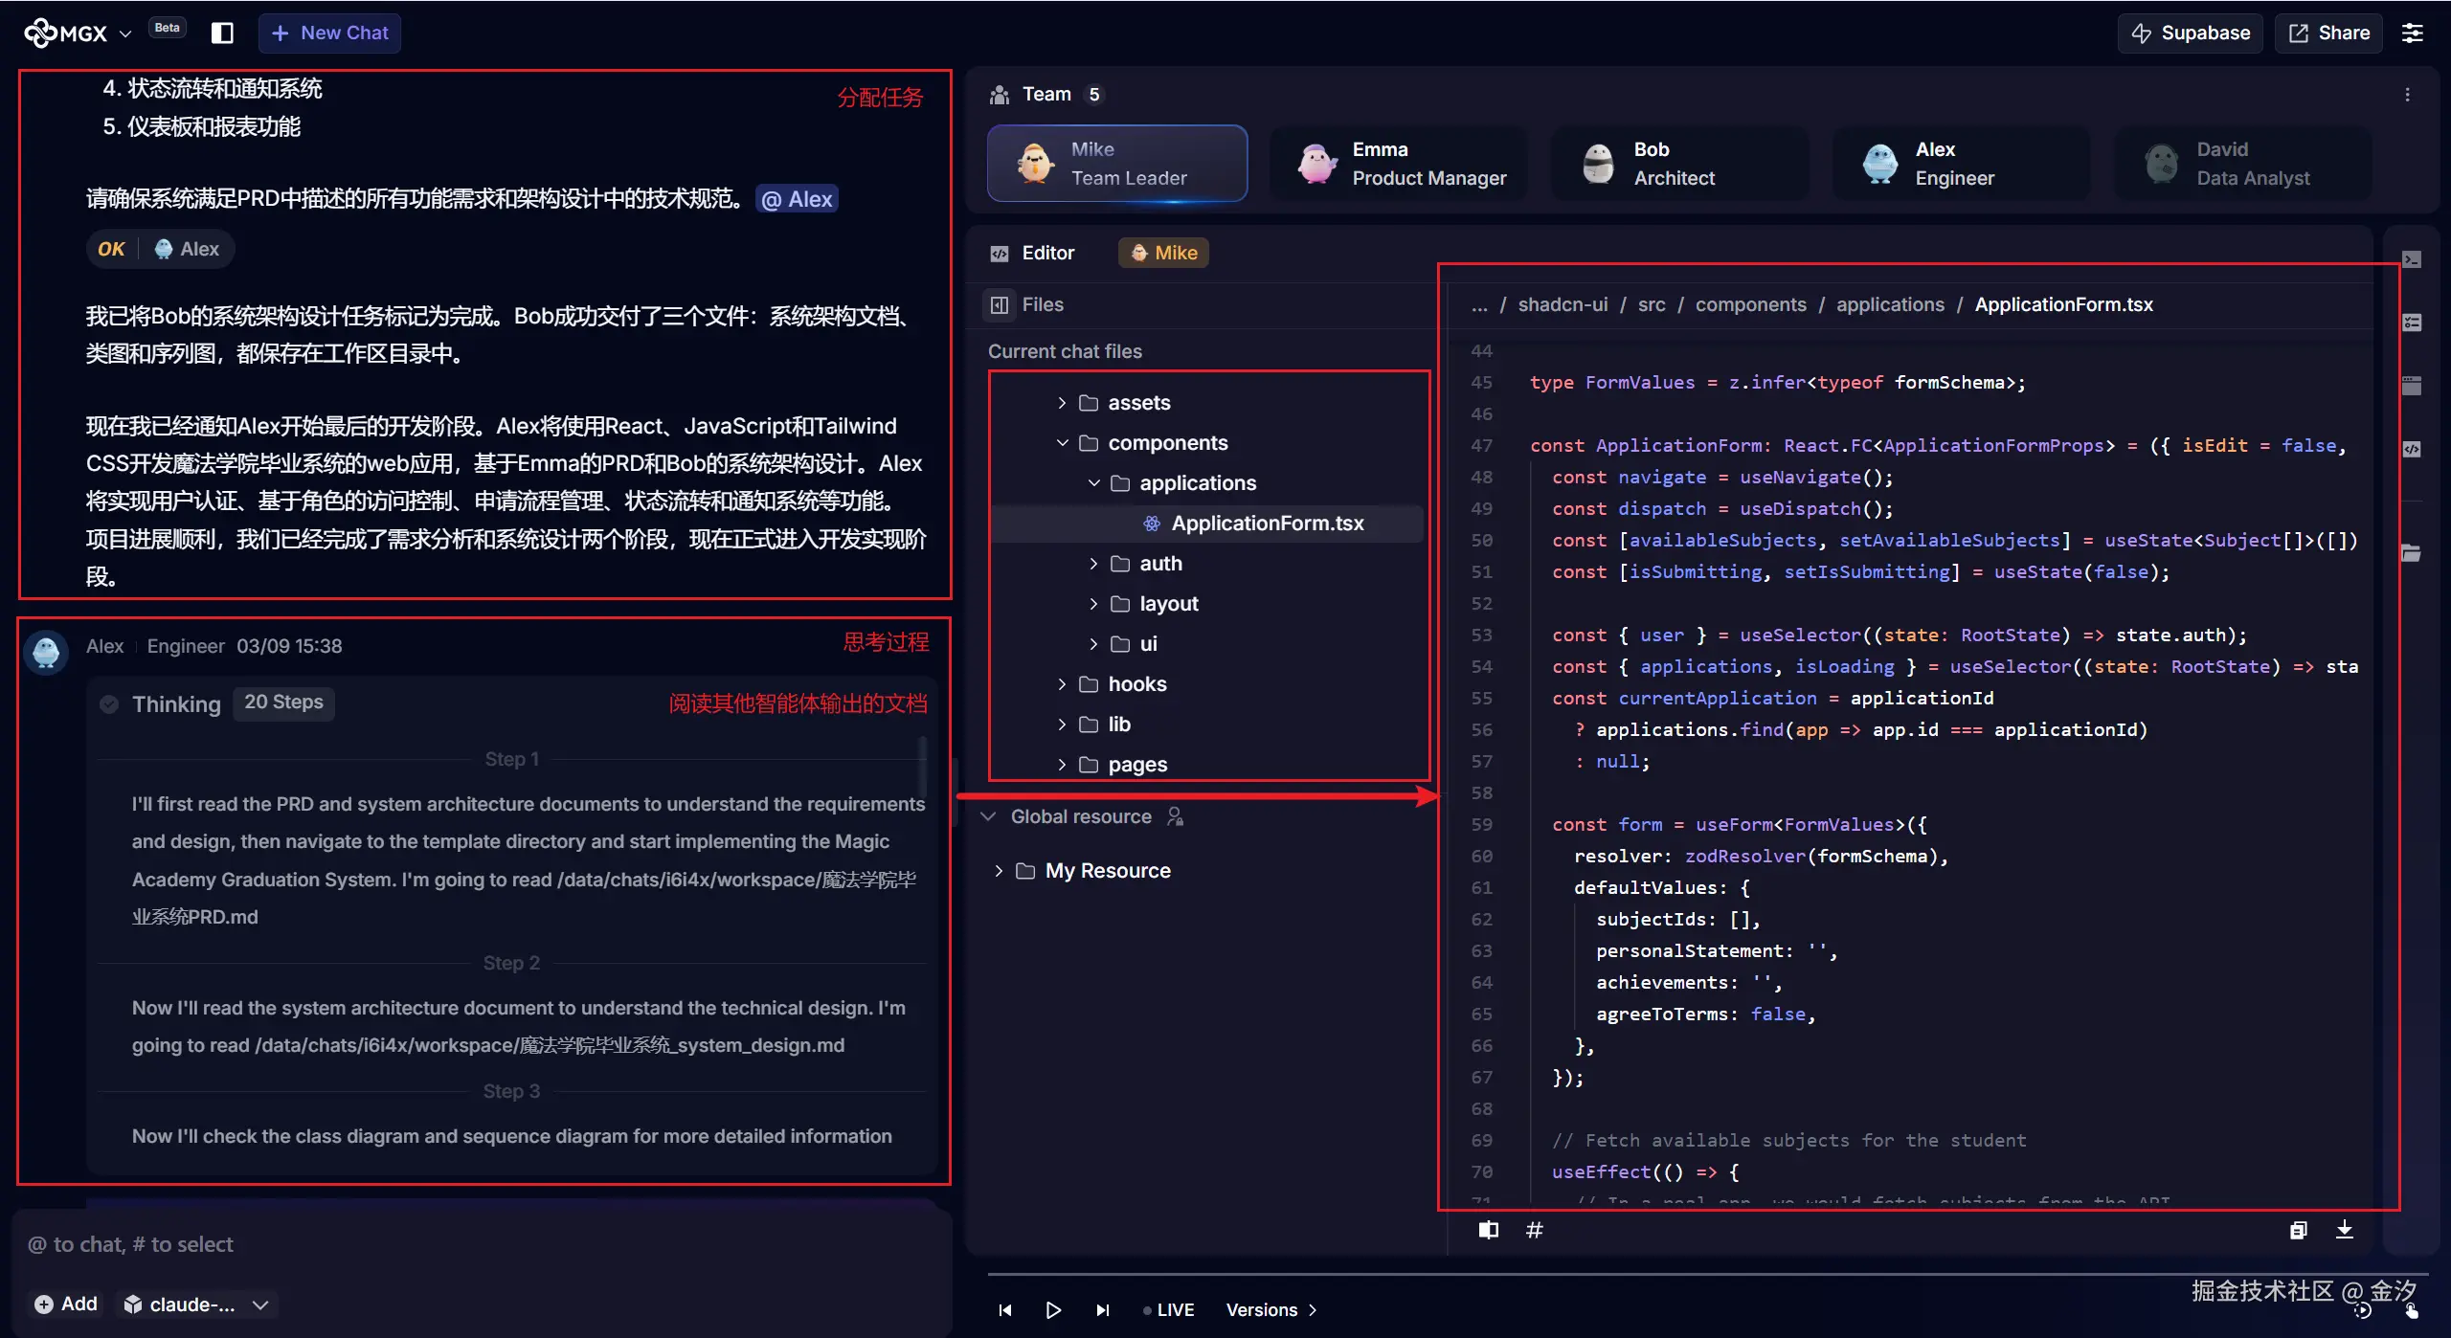Skip to previous step playback button
This screenshot has width=2451, height=1338.
click(x=1004, y=1309)
